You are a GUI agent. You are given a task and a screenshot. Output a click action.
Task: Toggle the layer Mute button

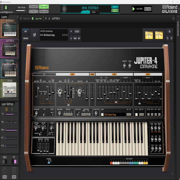click(x=6, y=109)
